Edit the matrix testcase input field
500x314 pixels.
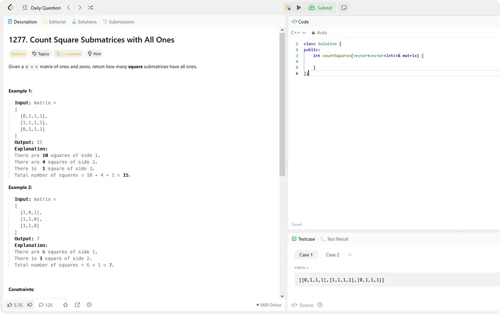(397, 280)
